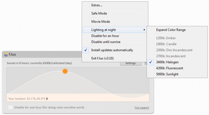Pick 5000k: Sunlight lighting preset
Screen dimensions: 209x115
(x=167, y=74)
